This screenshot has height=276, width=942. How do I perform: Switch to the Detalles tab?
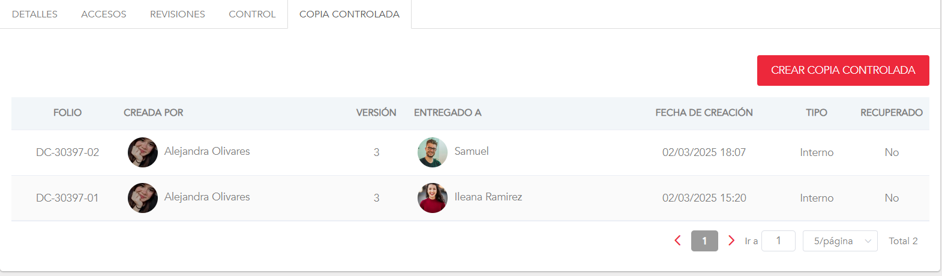pos(35,14)
